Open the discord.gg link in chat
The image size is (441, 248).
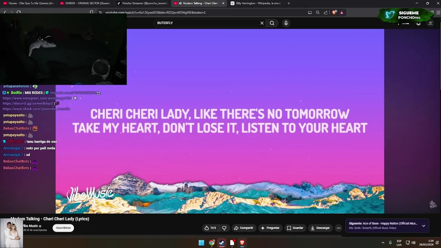point(28,103)
